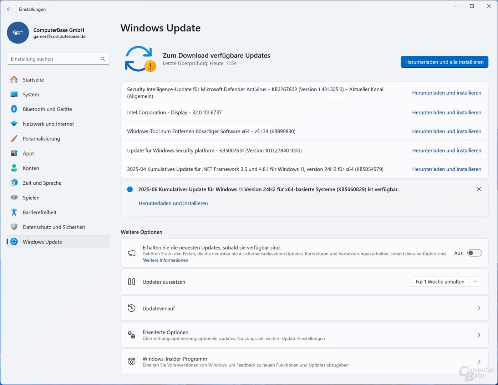498x385 pixels.
Task: Download the 2025-06 cumulative update KB5060829
Action: (173, 203)
